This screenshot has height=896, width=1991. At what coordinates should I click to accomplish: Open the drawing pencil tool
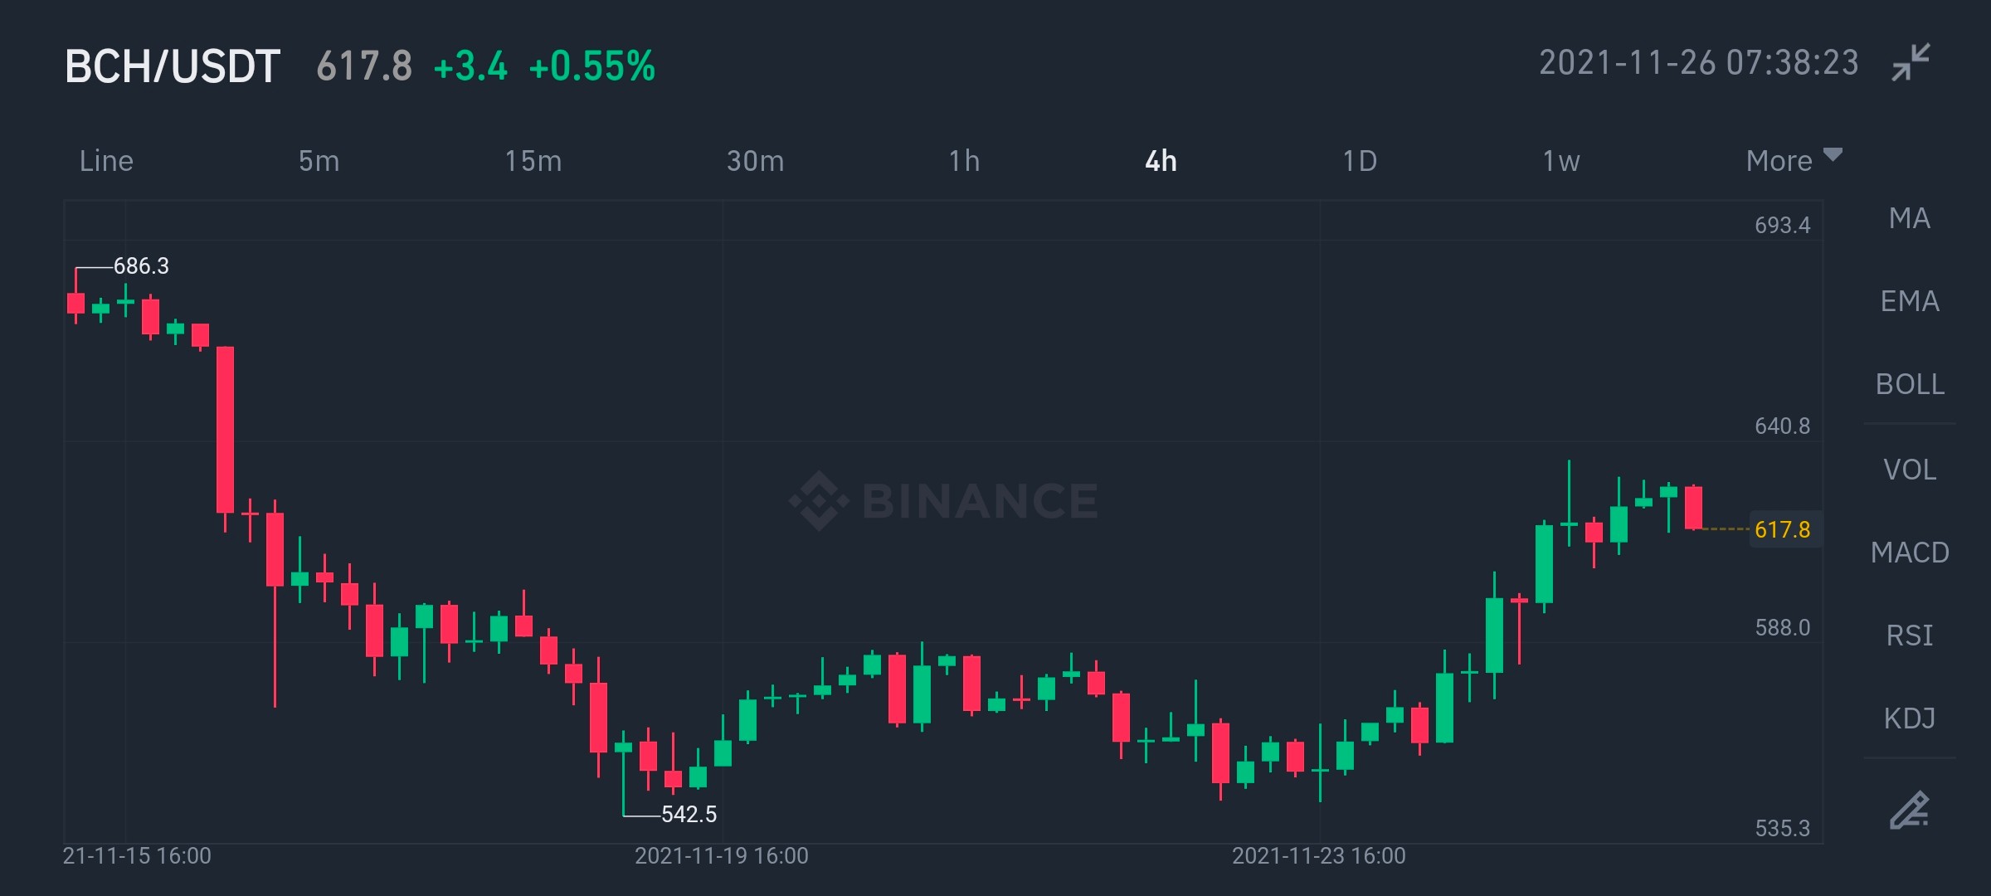tap(1910, 811)
